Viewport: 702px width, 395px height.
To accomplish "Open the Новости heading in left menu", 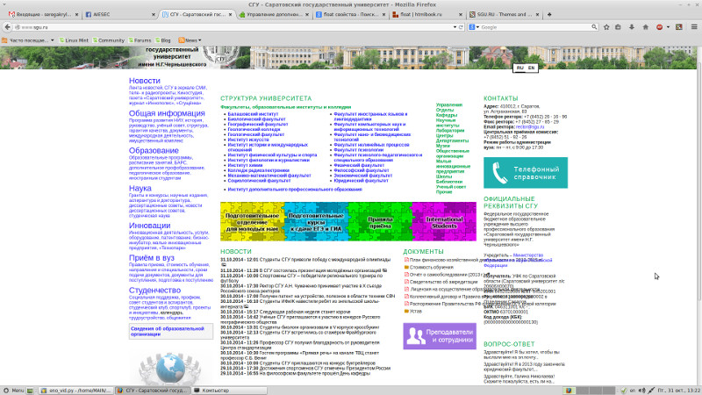I will 144,81.
